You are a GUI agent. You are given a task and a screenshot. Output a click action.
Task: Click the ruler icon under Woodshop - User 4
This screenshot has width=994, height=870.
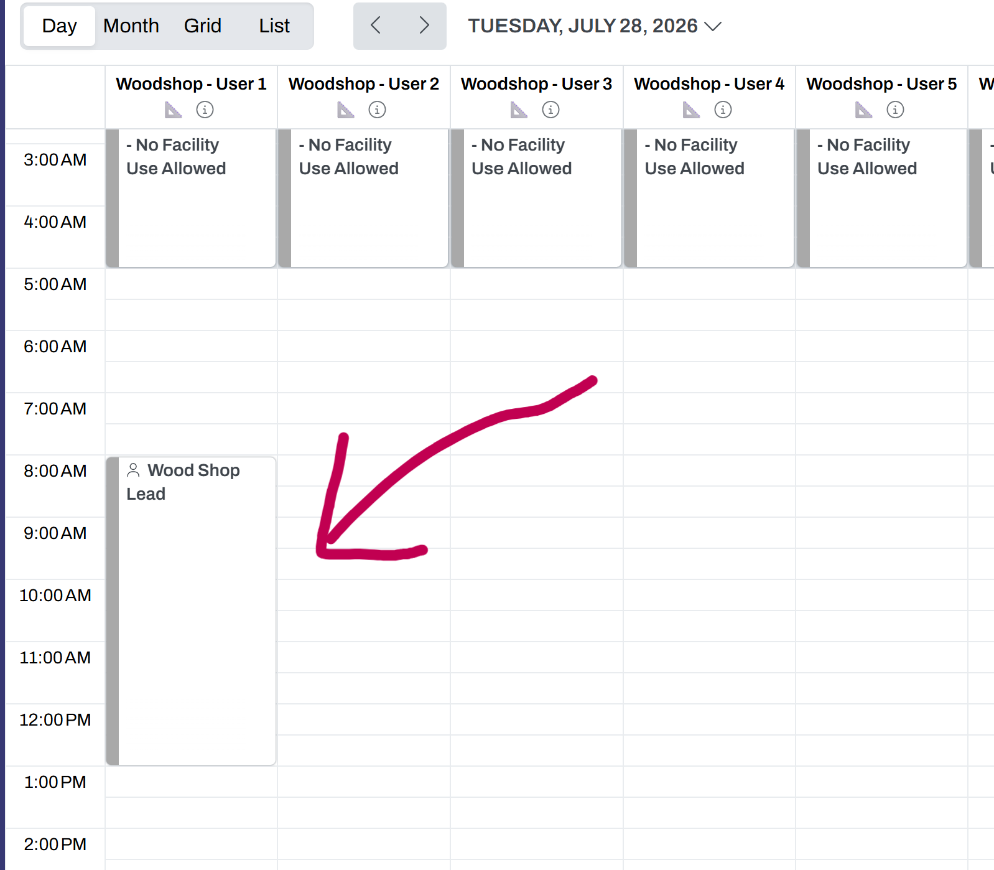(x=691, y=110)
